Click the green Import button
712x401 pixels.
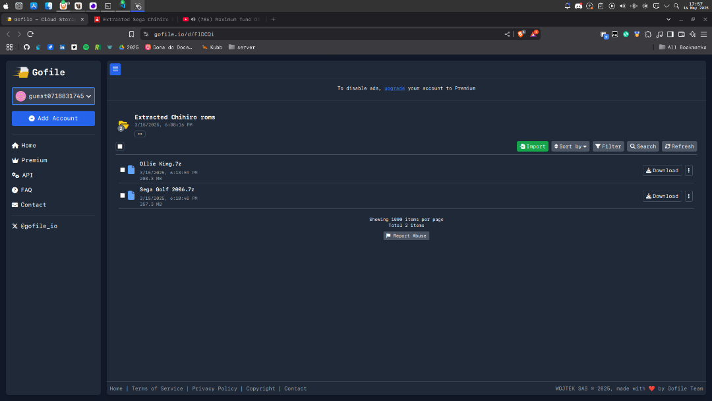[x=533, y=146]
